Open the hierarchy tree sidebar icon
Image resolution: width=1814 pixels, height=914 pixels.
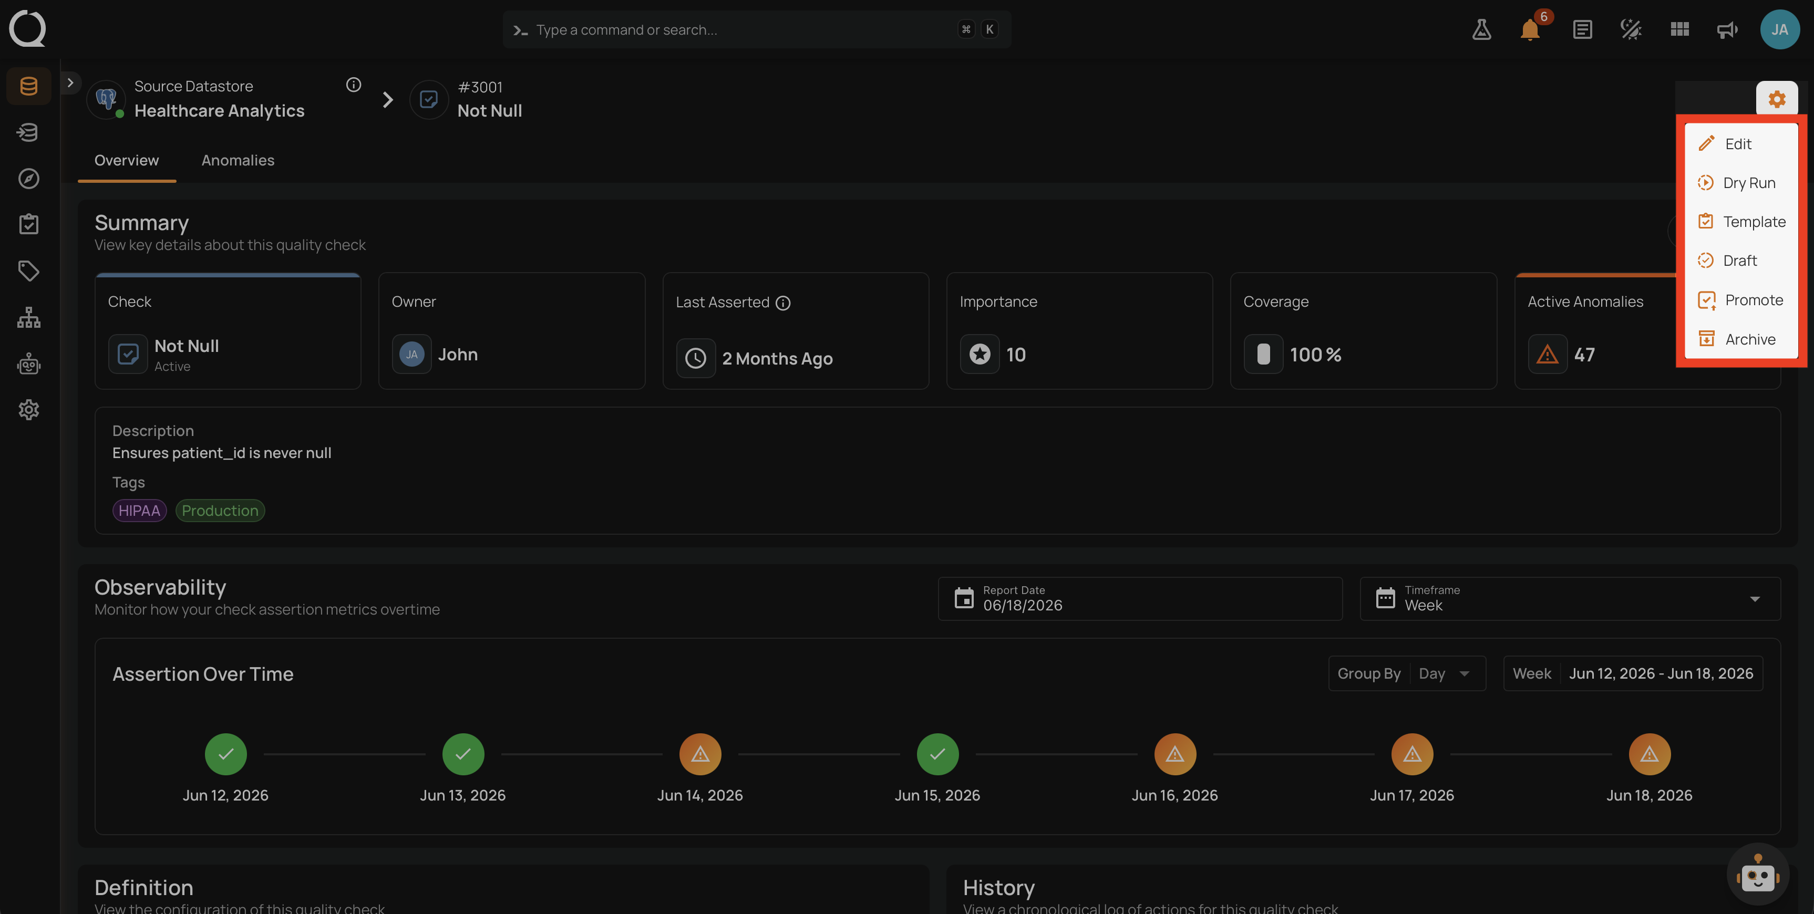pos(28,317)
